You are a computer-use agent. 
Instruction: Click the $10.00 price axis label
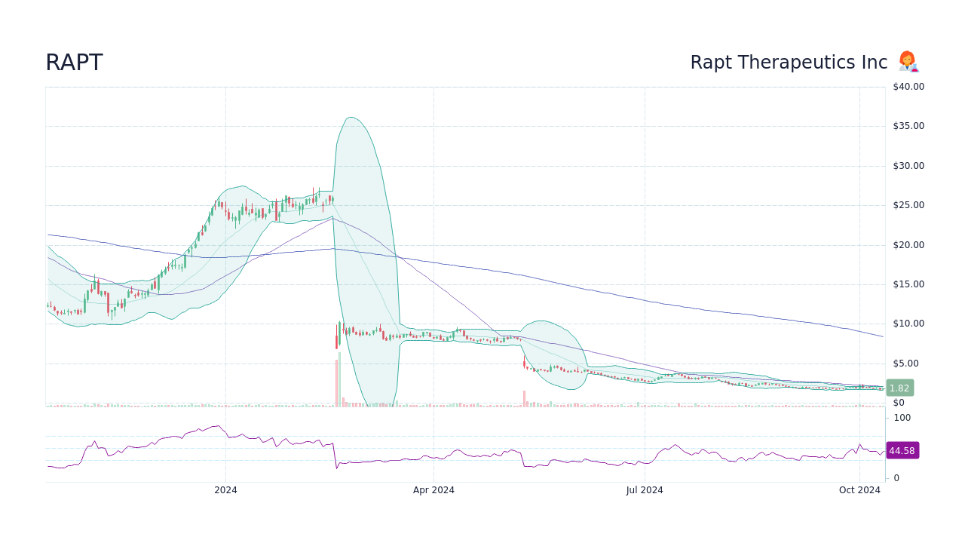click(908, 324)
